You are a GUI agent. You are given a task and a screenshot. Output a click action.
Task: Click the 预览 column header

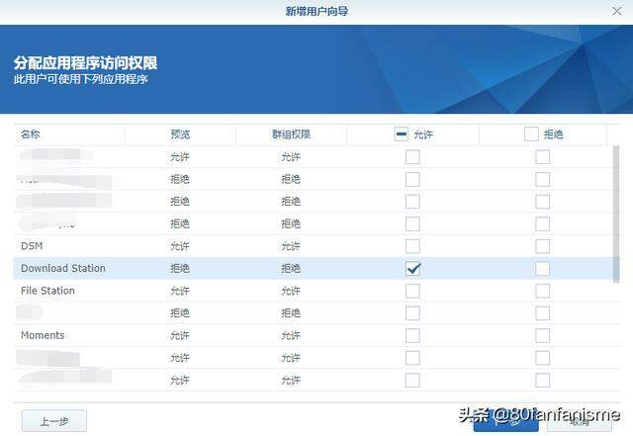tap(180, 134)
